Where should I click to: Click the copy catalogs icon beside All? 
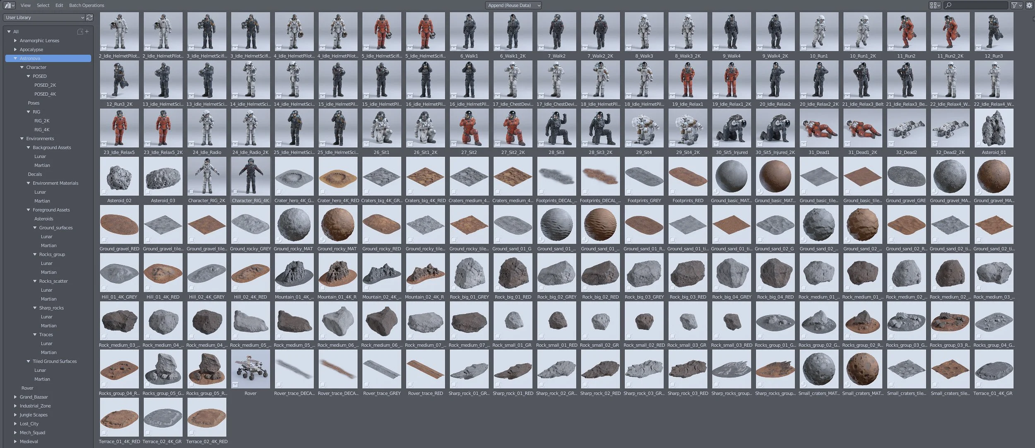pyautogui.click(x=80, y=31)
